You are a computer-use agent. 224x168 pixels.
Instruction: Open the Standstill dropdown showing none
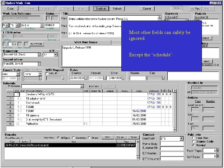(40, 74)
